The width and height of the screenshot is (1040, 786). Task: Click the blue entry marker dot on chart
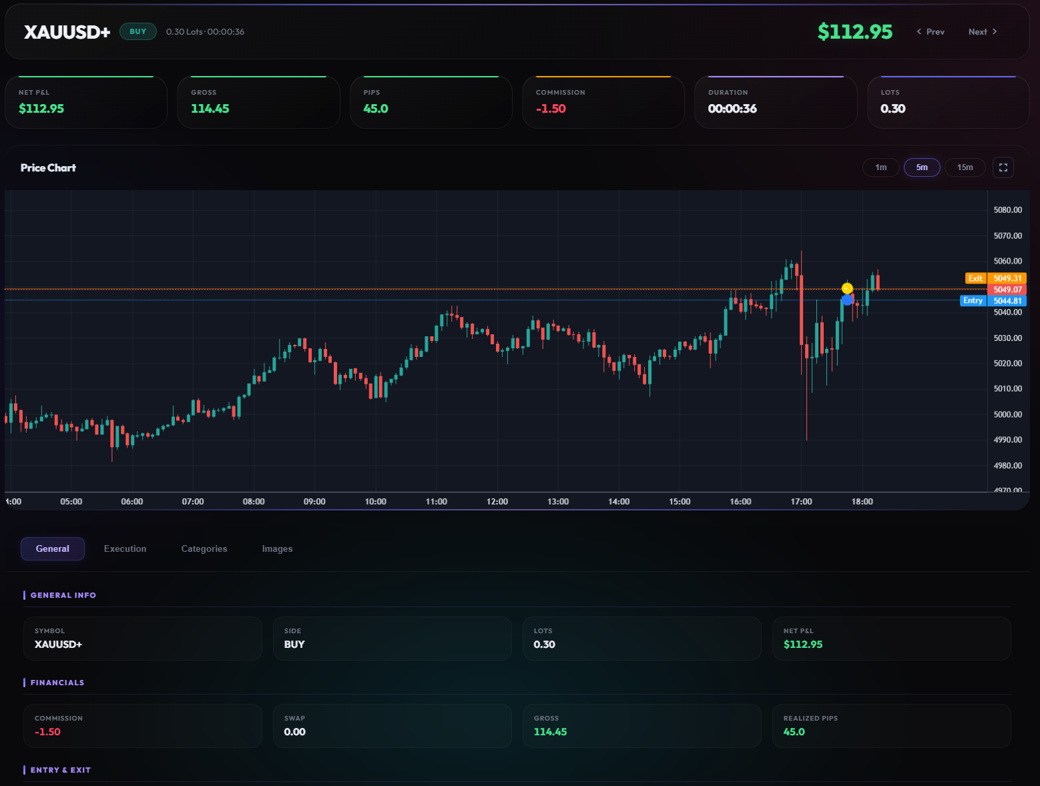[x=847, y=300]
